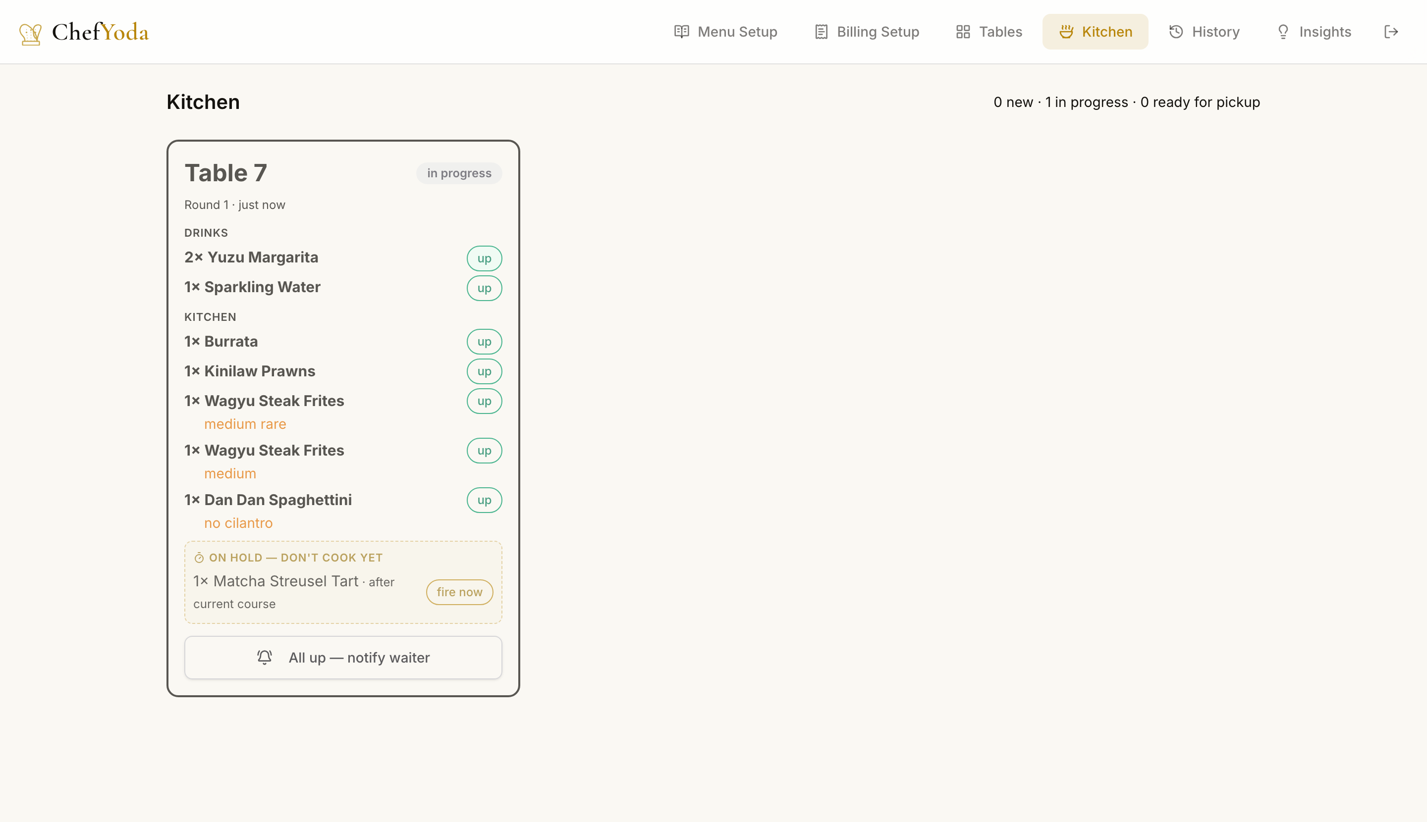Toggle up status for Burrata
This screenshot has width=1427, height=822.
point(484,342)
